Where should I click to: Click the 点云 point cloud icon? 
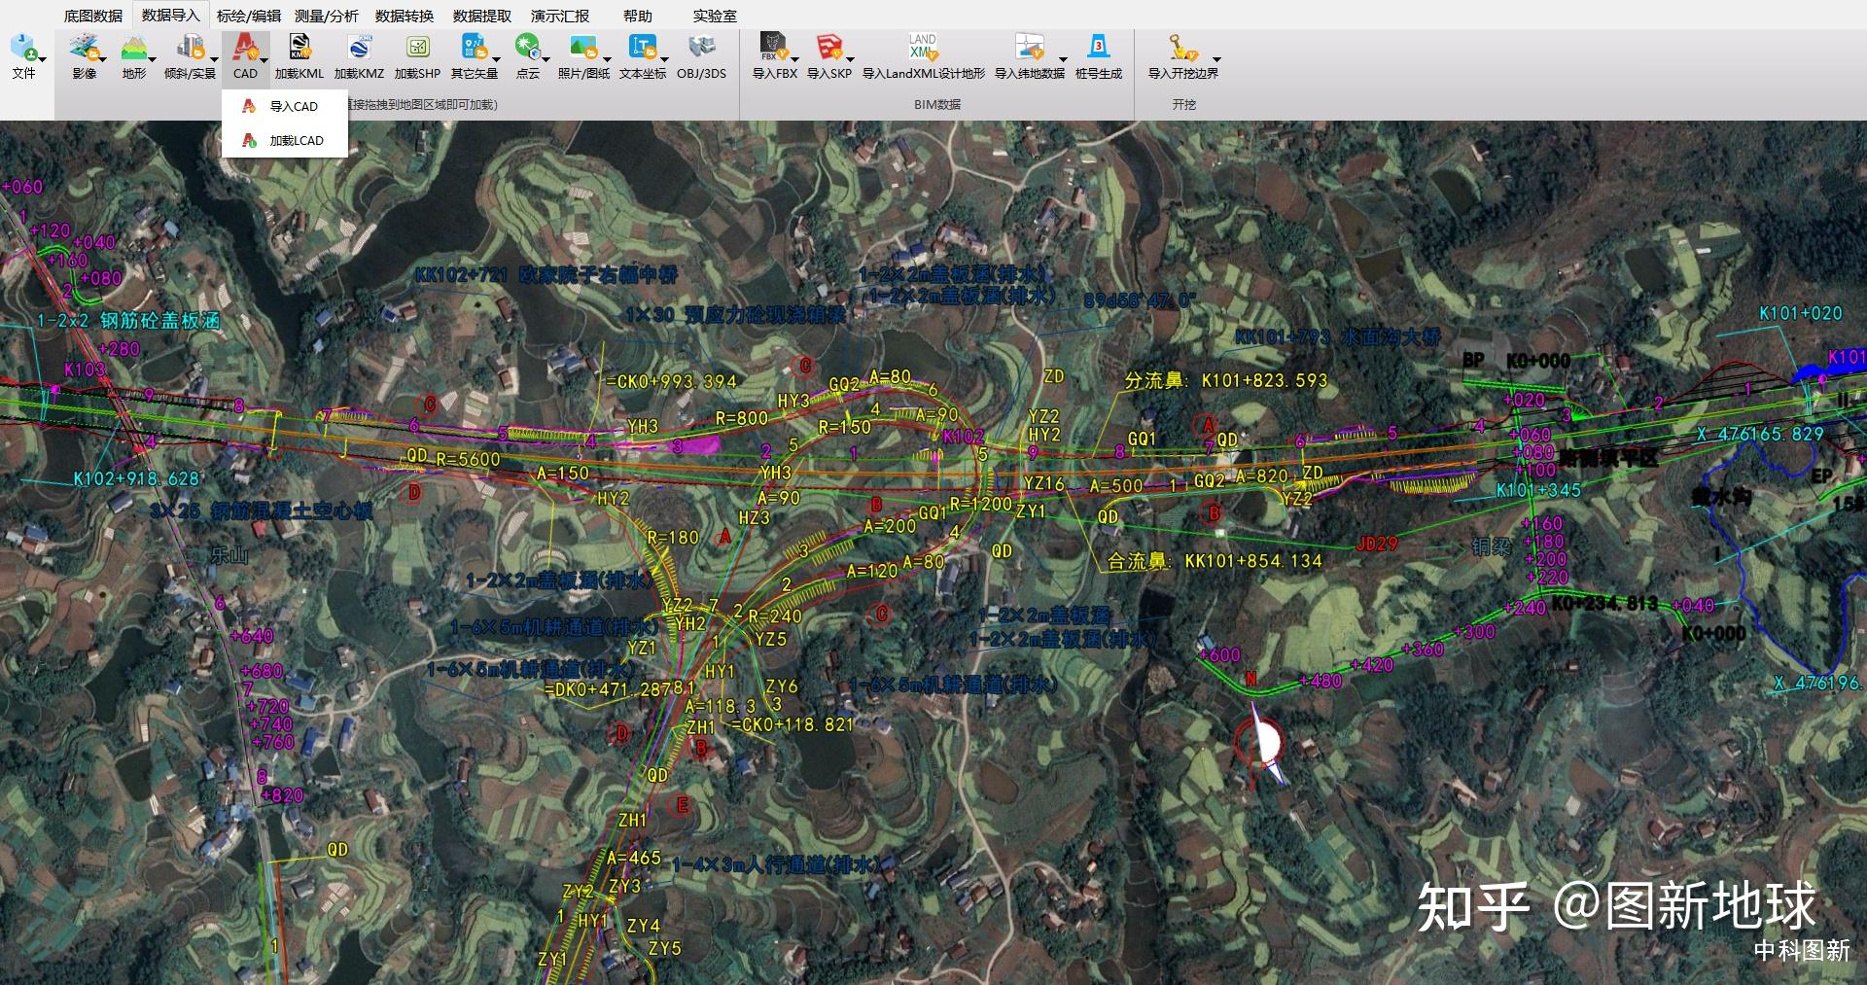pyautogui.click(x=526, y=48)
